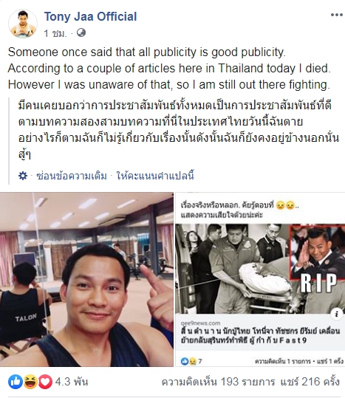Image resolution: width=345 pixels, height=398 pixels.
Task: Open the RIP fake news screenshot image
Action: (260, 279)
